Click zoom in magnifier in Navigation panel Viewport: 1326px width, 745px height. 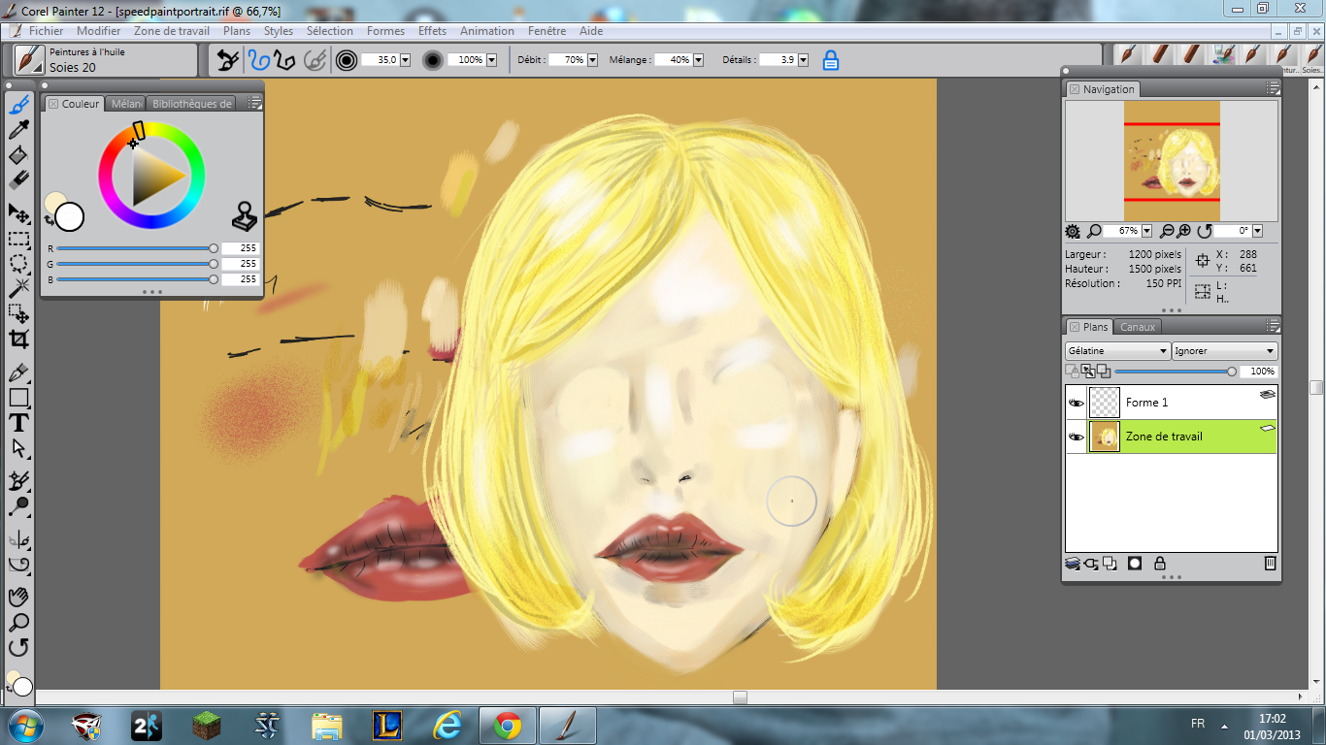point(1184,231)
